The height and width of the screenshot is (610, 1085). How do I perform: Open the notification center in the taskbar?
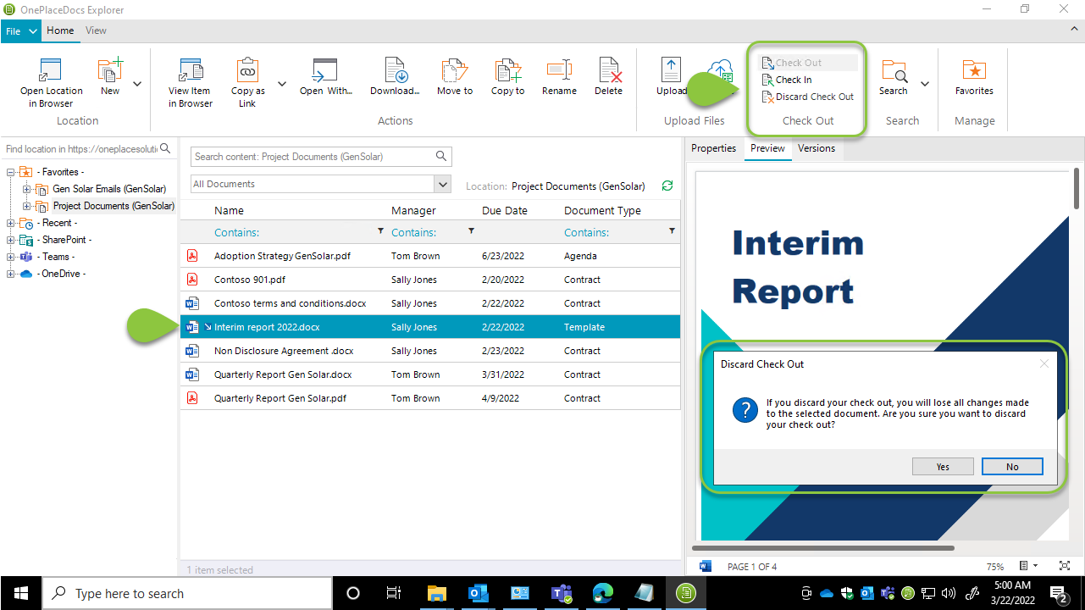(x=1058, y=593)
